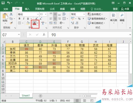Viewport: 133px width, 103px height.
Task: Switch to the 页面布局 tab
Action: (40, 9)
